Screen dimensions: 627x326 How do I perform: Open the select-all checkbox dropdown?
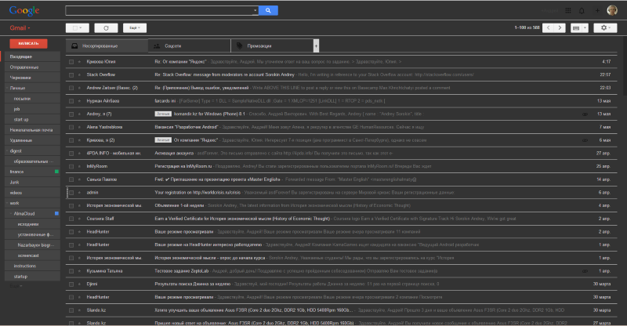(x=81, y=28)
